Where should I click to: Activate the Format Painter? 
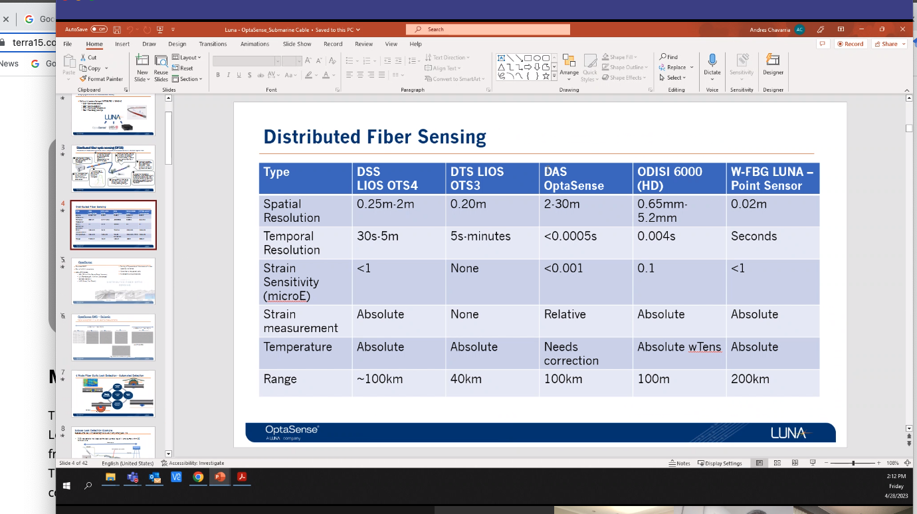click(x=101, y=79)
